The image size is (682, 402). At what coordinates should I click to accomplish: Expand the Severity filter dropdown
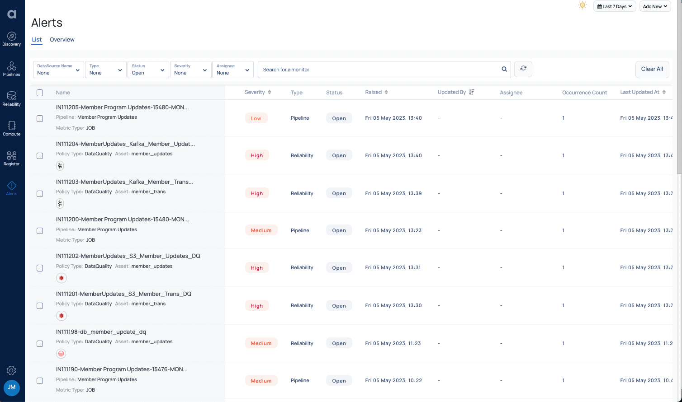(x=190, y=70)
